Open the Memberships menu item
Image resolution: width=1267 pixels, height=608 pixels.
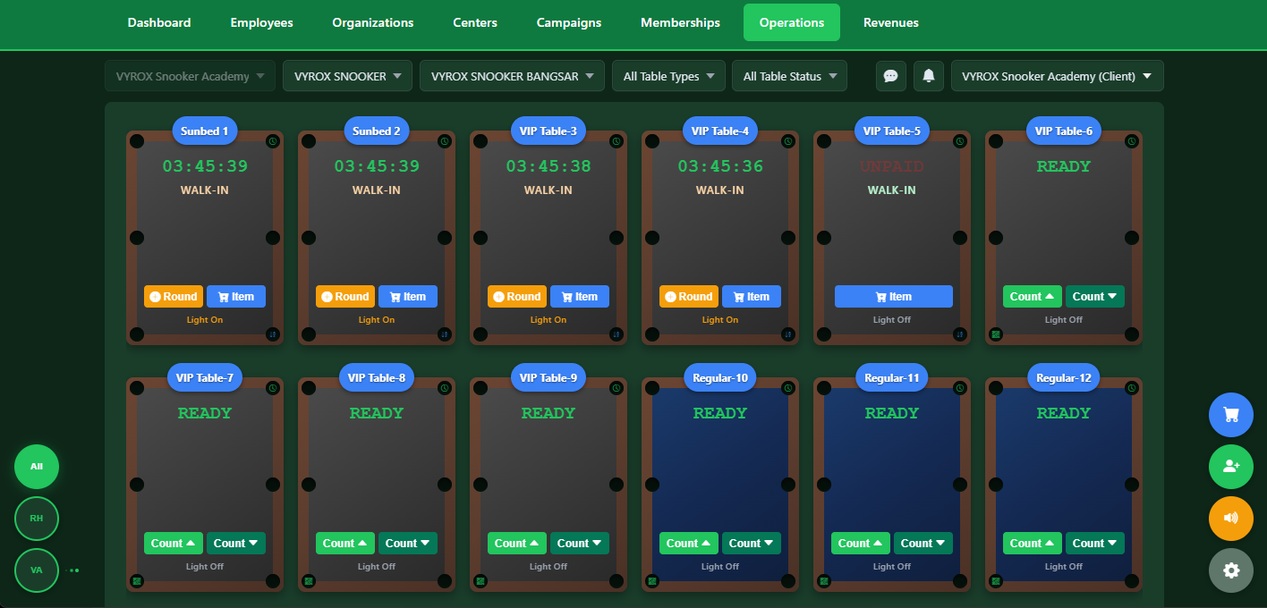(x=680, y=22)
